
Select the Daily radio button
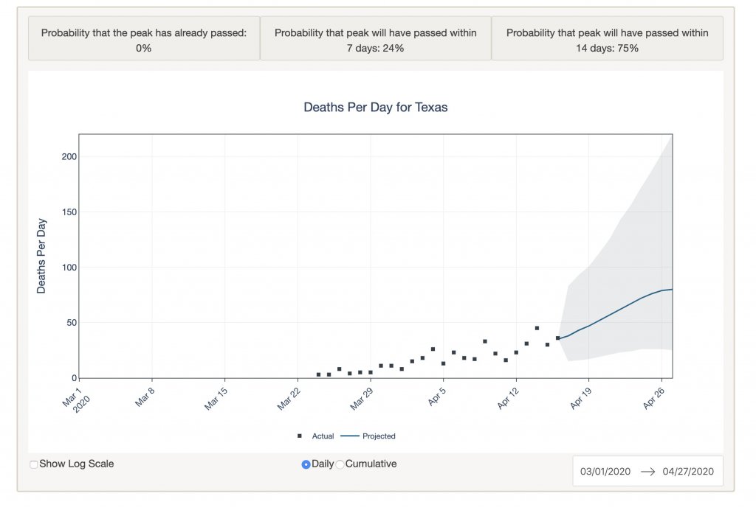click(x=306, y=464)
